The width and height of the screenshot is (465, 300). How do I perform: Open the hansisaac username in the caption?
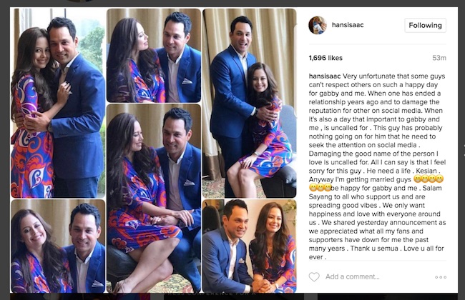tap(325, 76)
